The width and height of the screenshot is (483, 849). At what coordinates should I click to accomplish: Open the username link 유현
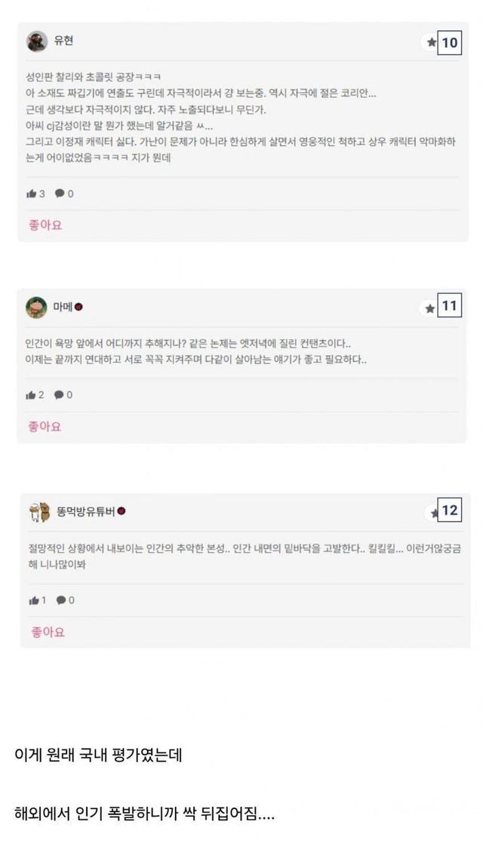click(x=63, y=41)
